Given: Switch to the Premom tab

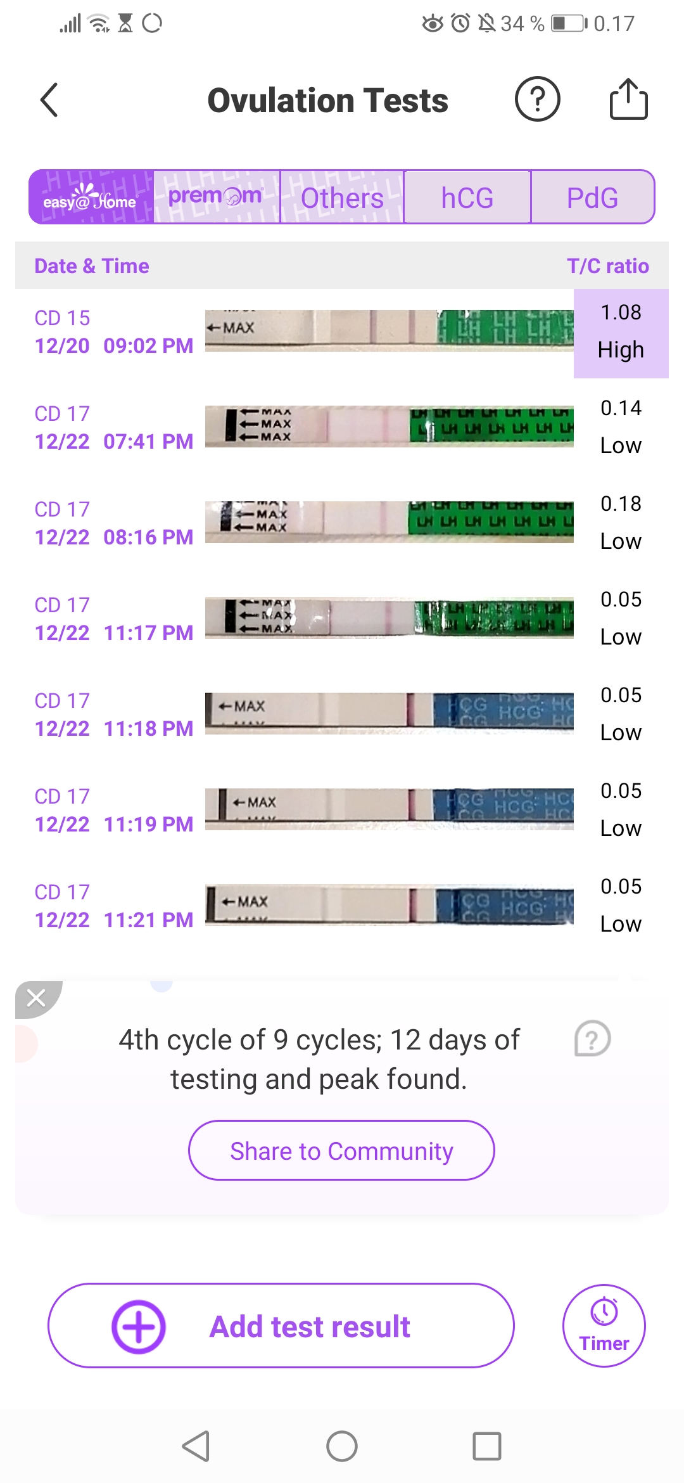Looking at the screenshot, I should click(216, 197).
